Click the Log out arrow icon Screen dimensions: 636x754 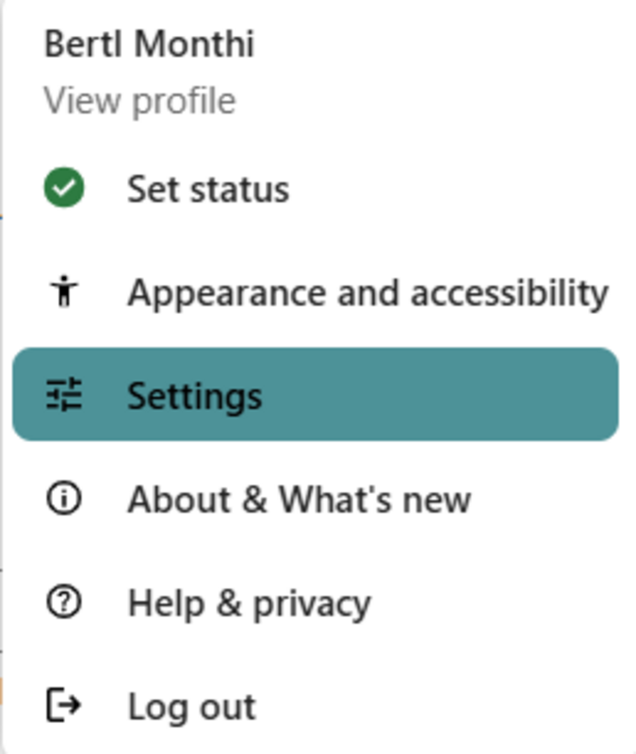tap(64, 706)
